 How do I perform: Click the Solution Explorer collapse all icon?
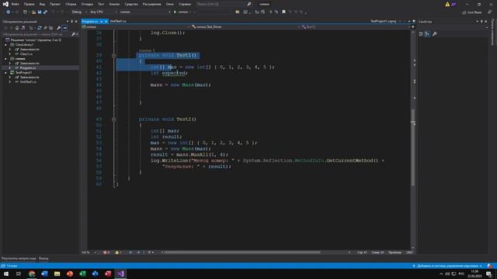tap(45, 28)
